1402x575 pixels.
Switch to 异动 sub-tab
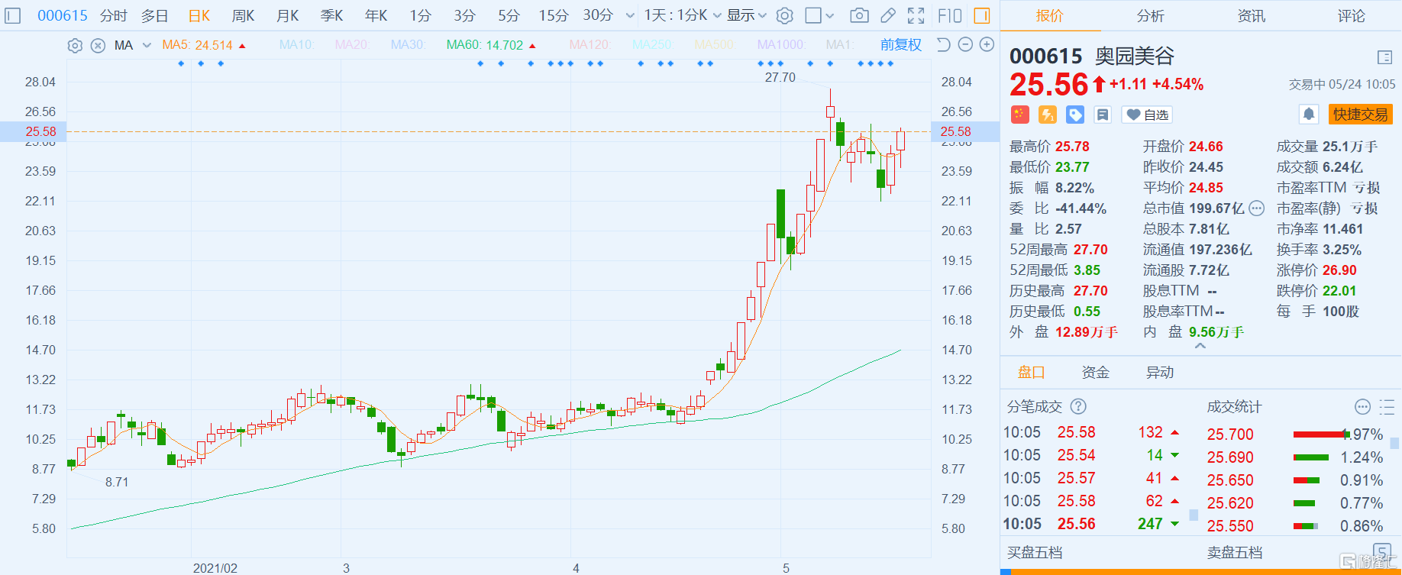click(1159, 372)
